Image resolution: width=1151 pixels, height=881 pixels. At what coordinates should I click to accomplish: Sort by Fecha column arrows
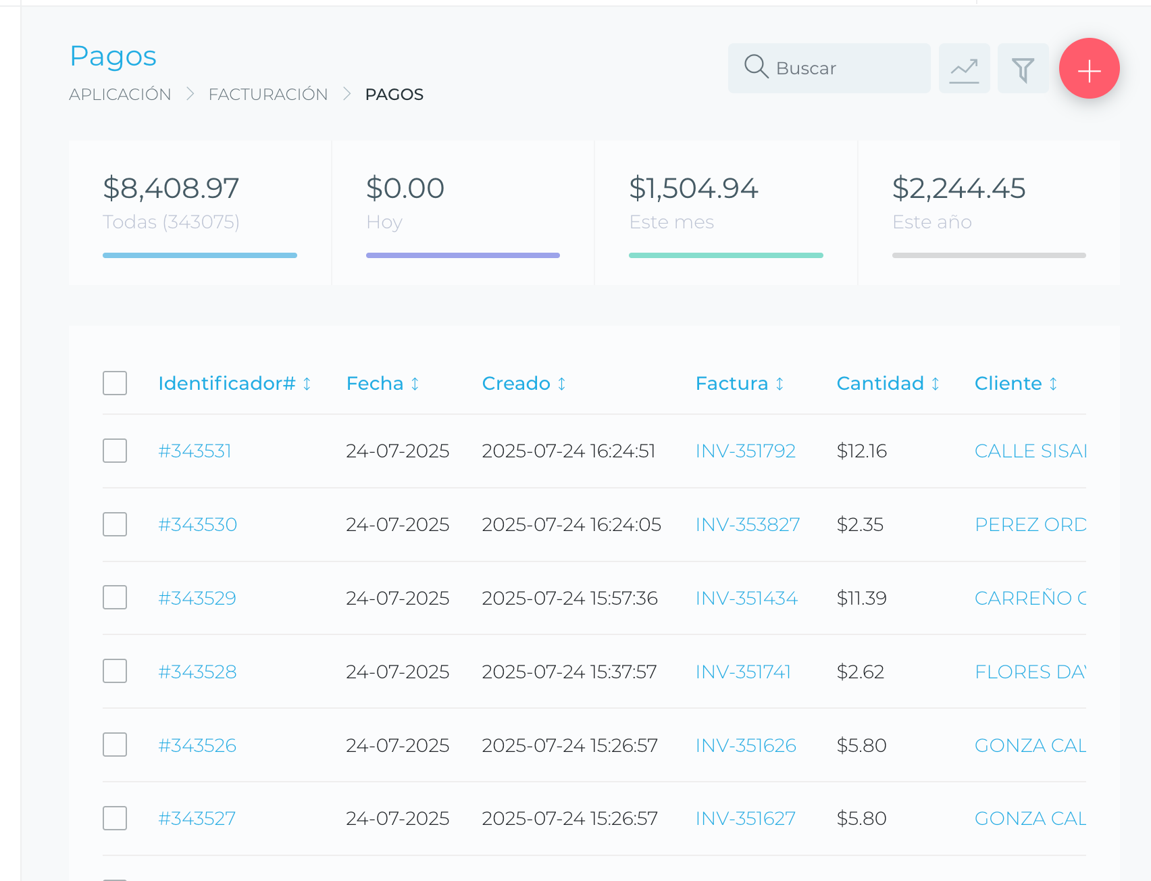(415, 384)
